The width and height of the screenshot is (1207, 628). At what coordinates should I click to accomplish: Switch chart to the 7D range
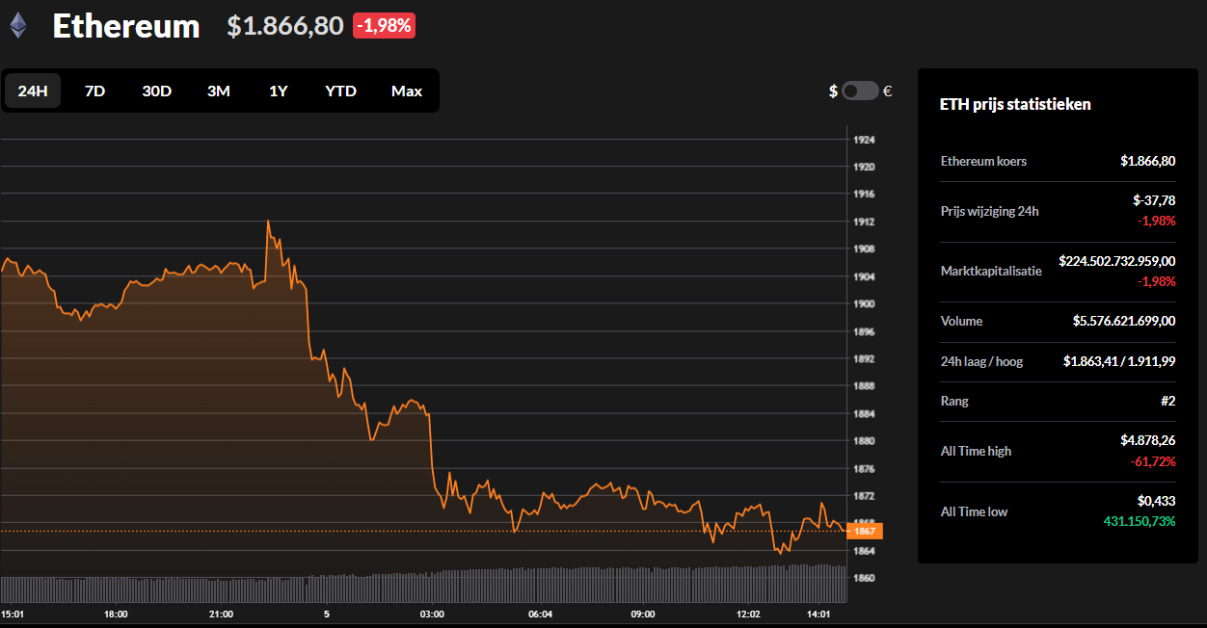94,91
